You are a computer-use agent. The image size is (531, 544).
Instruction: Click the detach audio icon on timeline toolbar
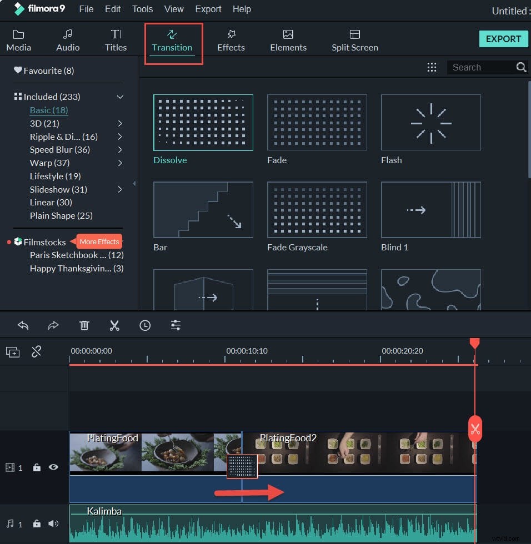(37, 351)
